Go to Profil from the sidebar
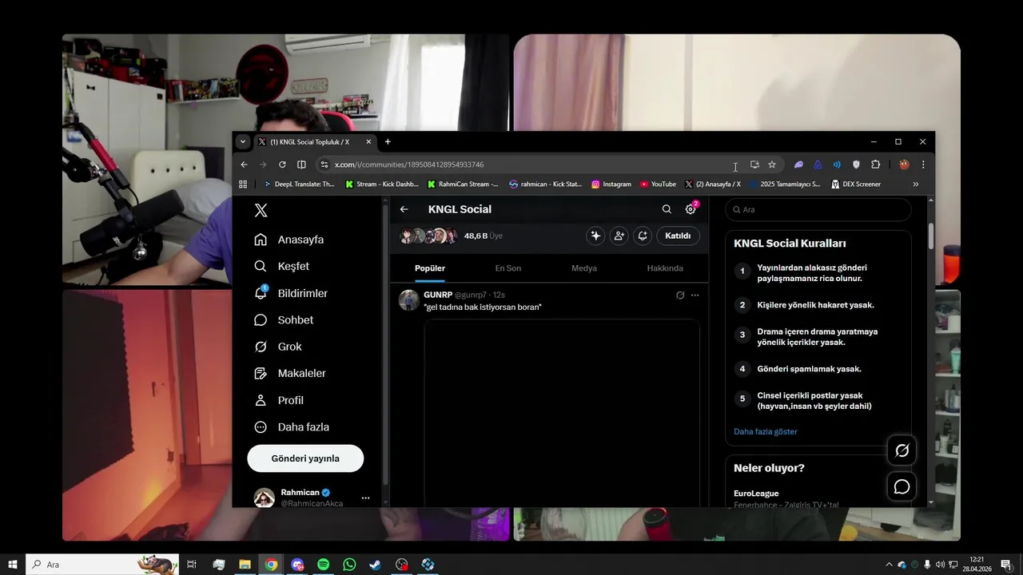 click(x=279, y=400)
